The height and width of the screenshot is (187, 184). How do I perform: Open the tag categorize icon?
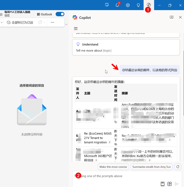coord(40,22)
